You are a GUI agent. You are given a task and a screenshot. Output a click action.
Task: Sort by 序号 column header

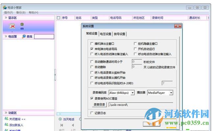click(x=65, y=18)
